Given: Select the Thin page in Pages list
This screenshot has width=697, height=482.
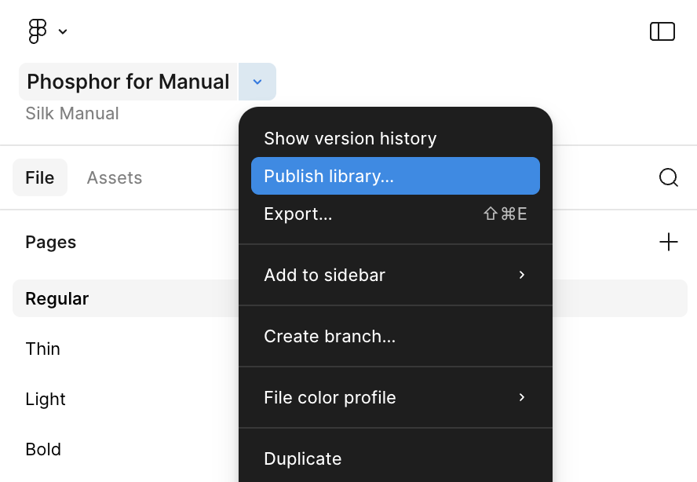Looking at the screenshot, I should pos(42,349).
